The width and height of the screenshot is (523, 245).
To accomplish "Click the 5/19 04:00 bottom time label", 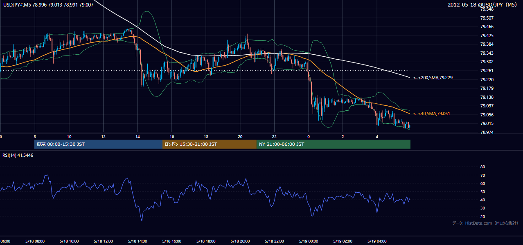I will [x=377, y=241].
